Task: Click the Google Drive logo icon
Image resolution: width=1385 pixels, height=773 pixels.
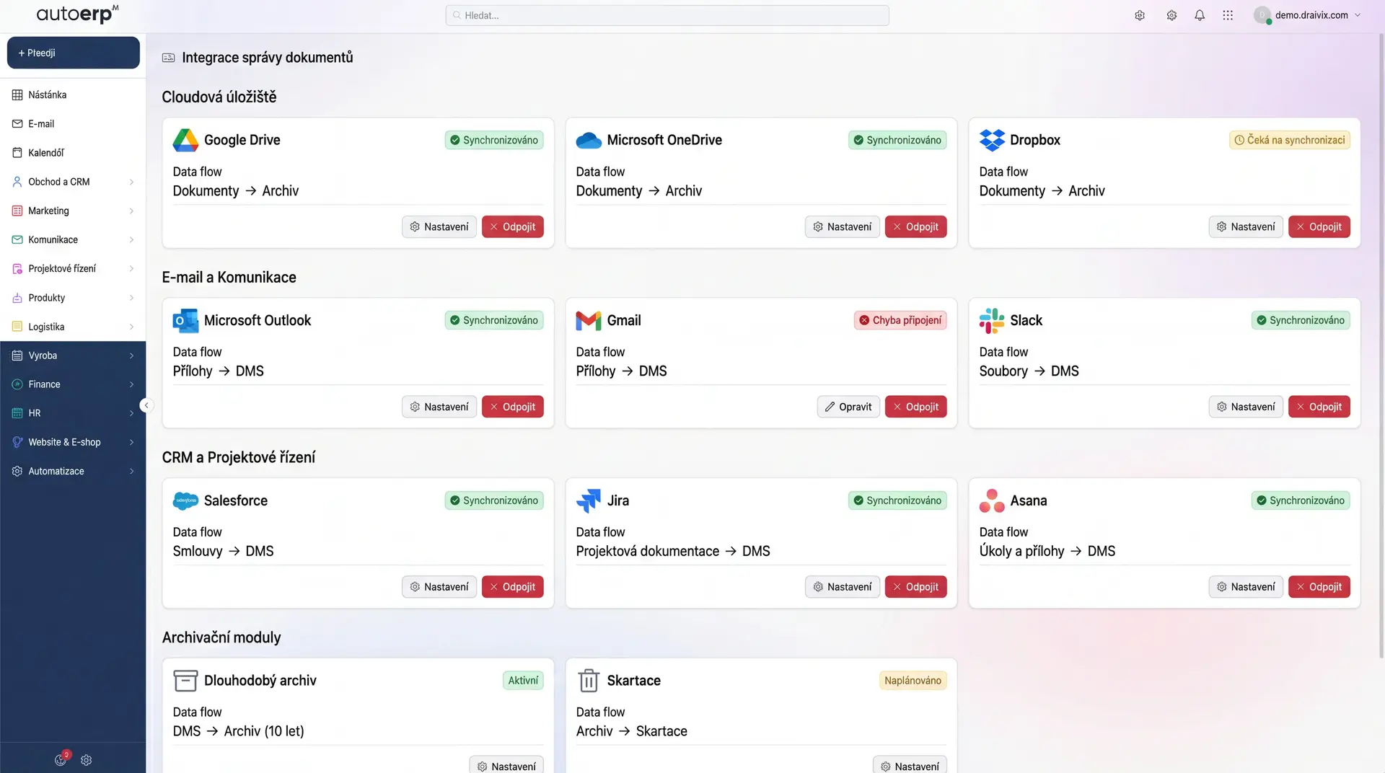Action: tap(185, 140)
